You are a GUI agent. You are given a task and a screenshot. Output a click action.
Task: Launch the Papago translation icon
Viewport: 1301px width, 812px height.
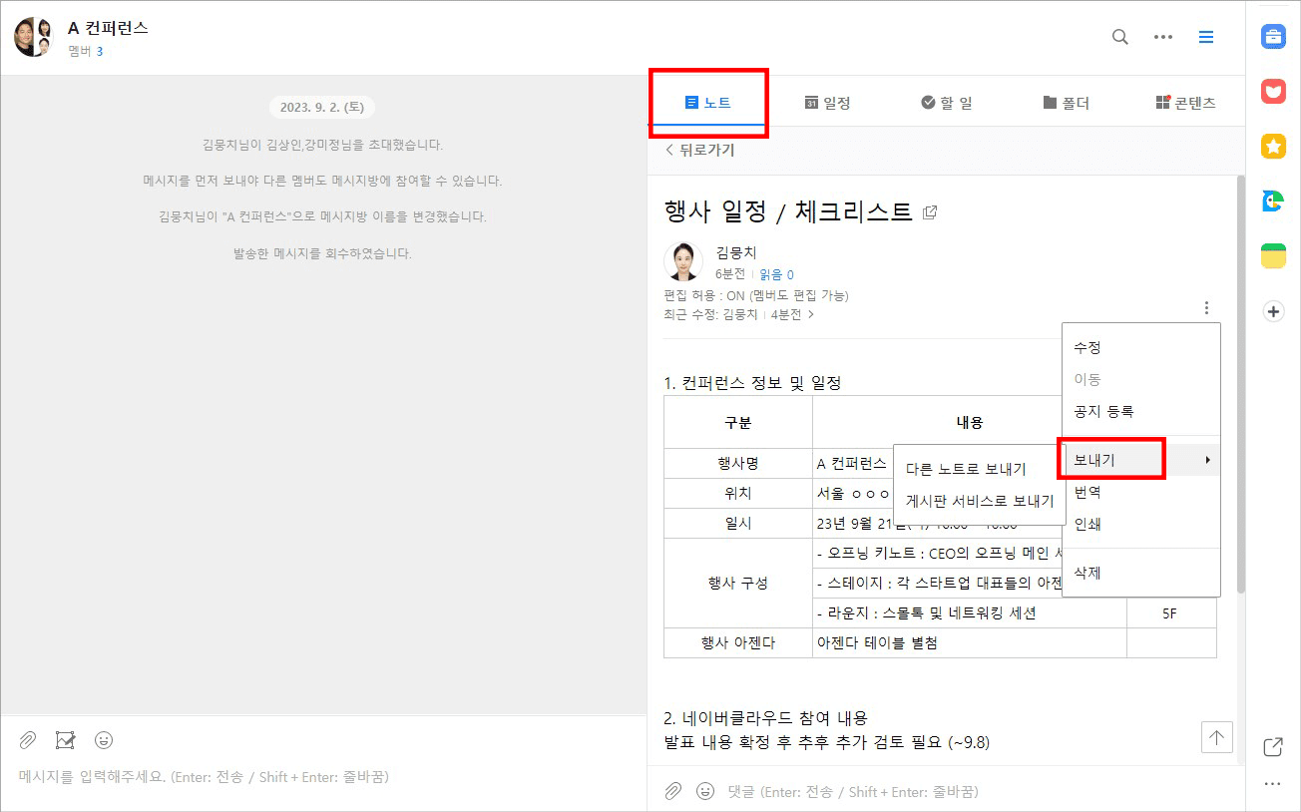tap(1273, 201)
